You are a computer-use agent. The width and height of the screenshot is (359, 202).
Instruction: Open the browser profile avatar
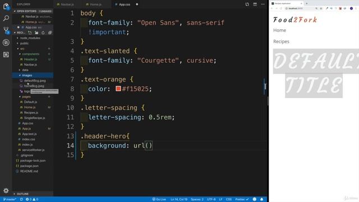[x=352, y=8]
